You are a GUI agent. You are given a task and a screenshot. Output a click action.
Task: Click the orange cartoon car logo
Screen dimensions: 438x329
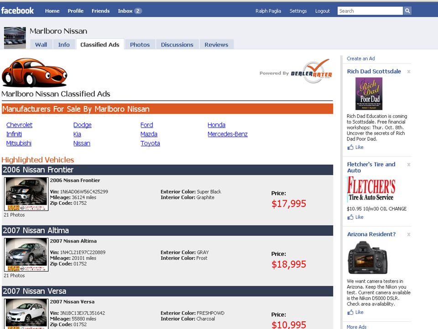click(x=34, y=73)
